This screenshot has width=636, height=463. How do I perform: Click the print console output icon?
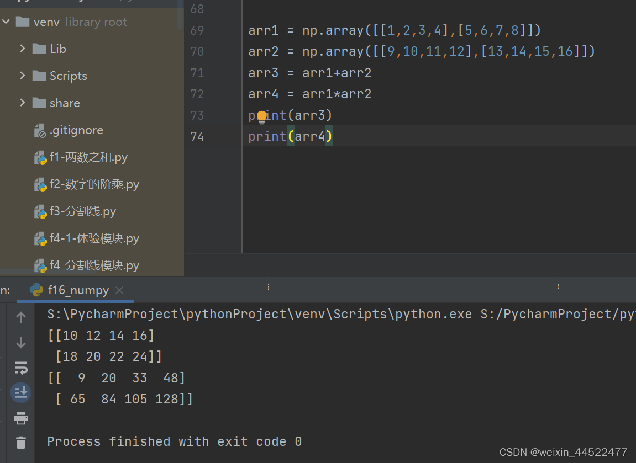click(21, 418)
